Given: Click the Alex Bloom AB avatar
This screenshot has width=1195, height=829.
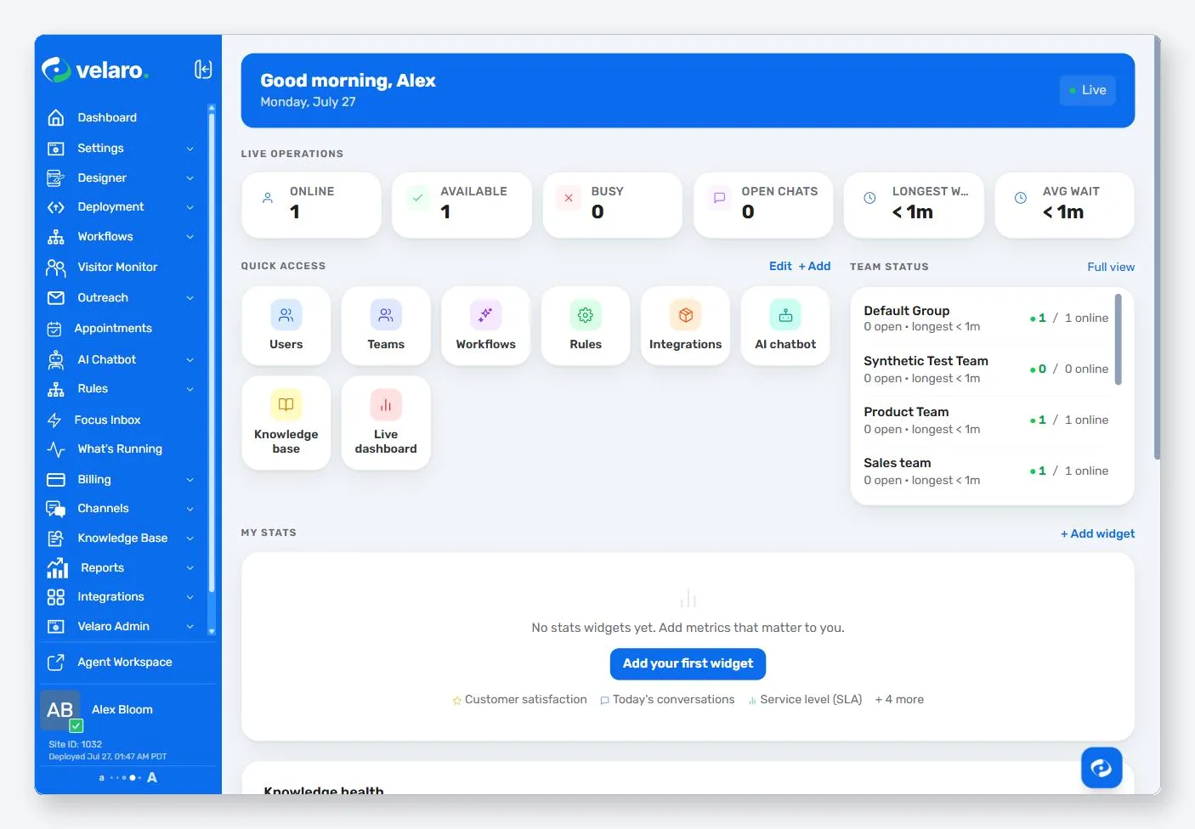Looking at the screenshot, I should 59,710.
